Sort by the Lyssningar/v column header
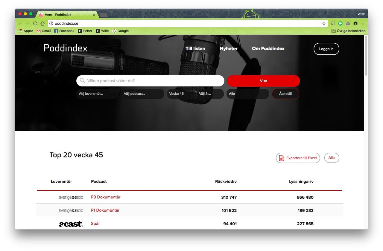The height and width of the screenshot is (251, 383). [301, 181]
